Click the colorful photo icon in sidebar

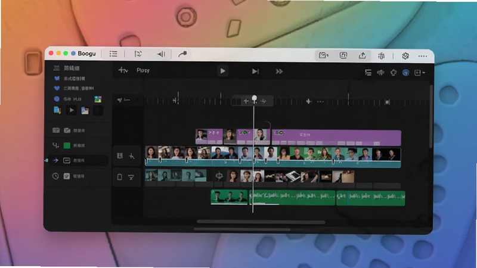(98, 99)
